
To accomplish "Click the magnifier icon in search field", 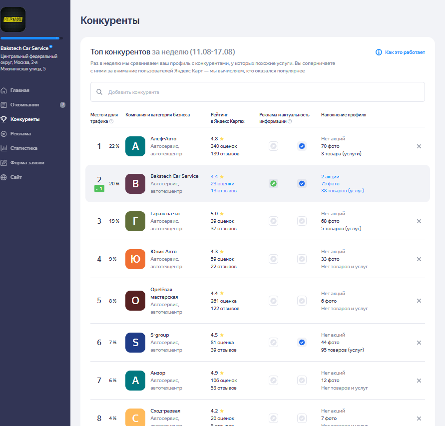I will [99, 92].
